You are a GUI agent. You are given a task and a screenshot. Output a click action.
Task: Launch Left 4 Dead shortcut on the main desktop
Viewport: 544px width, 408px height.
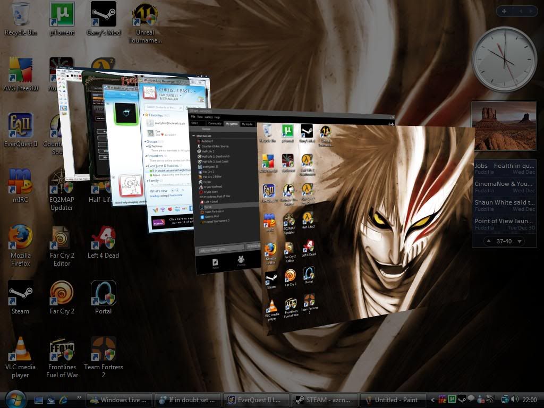104,242
